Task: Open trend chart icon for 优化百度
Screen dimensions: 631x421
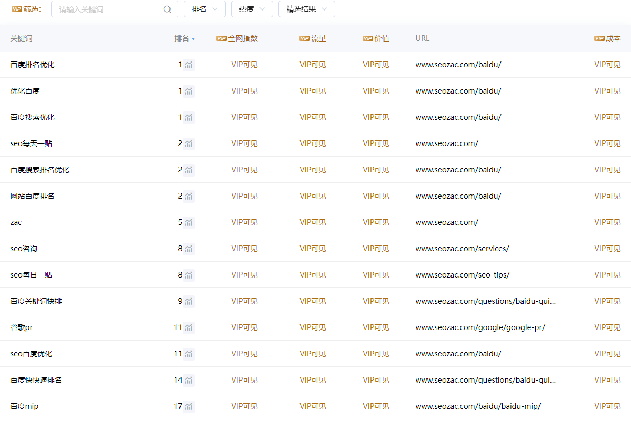Action: pyautogui.click(x=188, y=91)
